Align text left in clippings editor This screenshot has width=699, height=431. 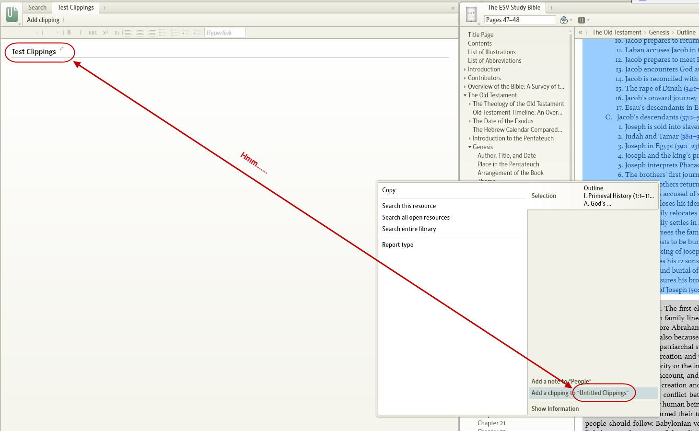click(128, 33)
